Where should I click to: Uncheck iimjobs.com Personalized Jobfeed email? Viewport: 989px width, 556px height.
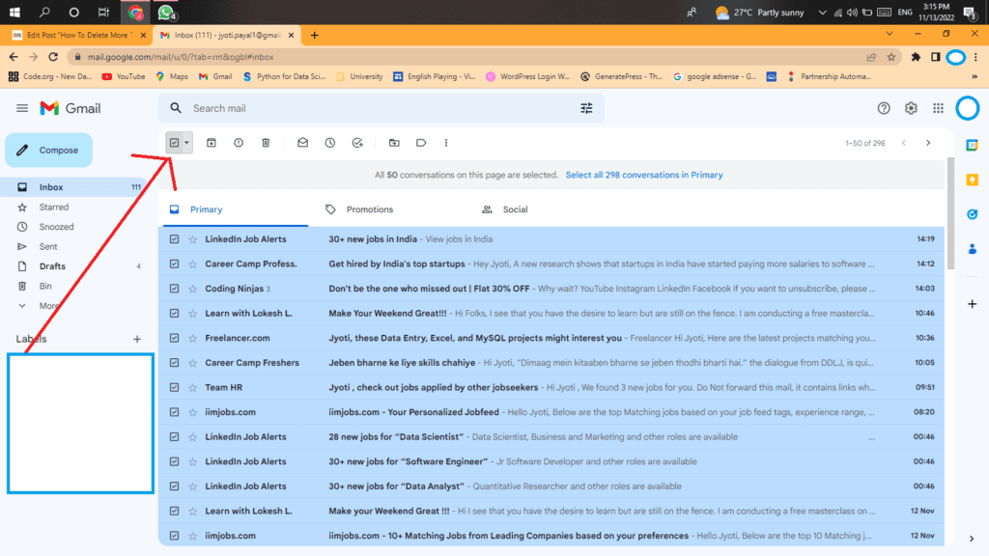[x=174, y=412]
